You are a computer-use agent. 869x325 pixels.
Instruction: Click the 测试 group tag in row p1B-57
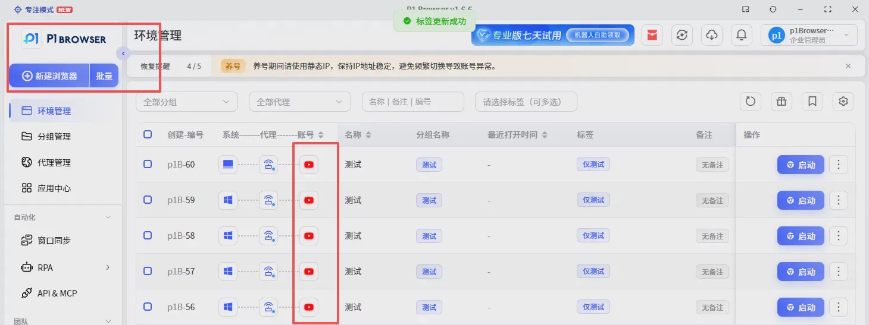(429, 272)
